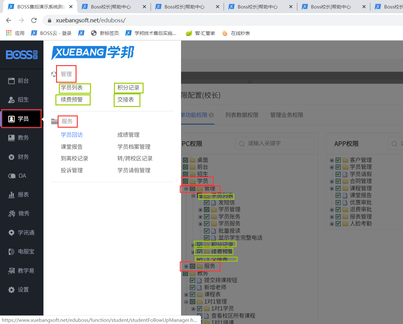Screen dimensions: 403x324
Task: Switch to the 管理业务权限 tab
Action: (287, 115)
